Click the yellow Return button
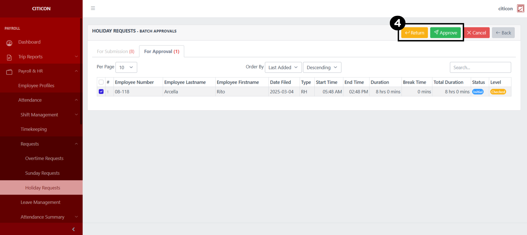This screenshot has height=235, width=527. click(414, 33)
